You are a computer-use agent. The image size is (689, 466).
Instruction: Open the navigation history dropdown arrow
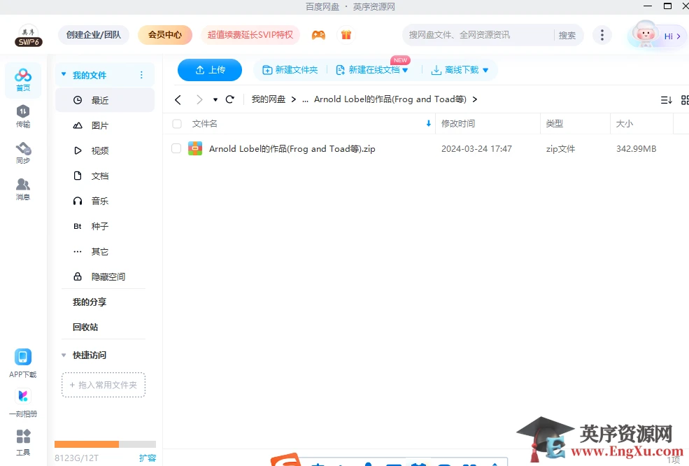[x=215, y=100]
